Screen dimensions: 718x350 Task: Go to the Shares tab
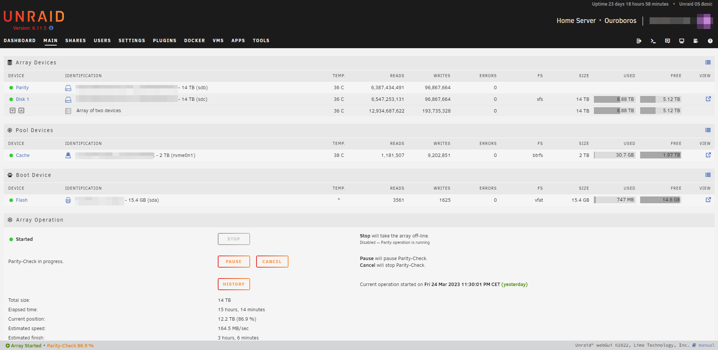click(76, 41)
